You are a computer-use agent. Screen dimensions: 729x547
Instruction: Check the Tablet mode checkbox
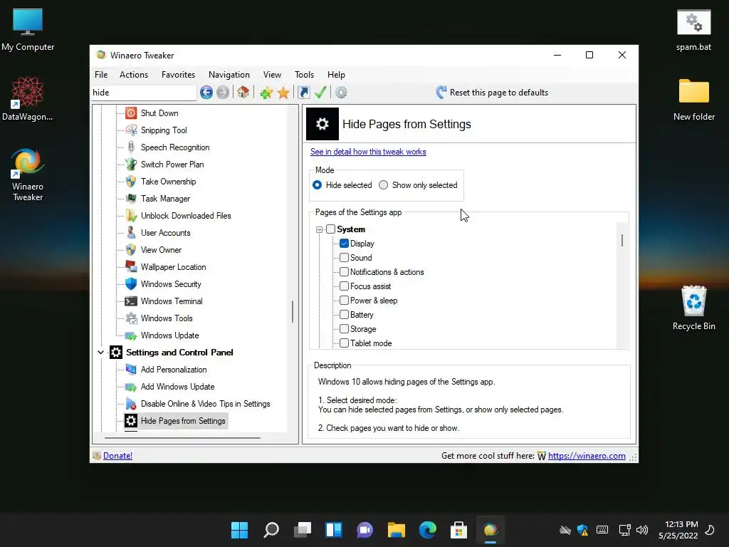344,343
